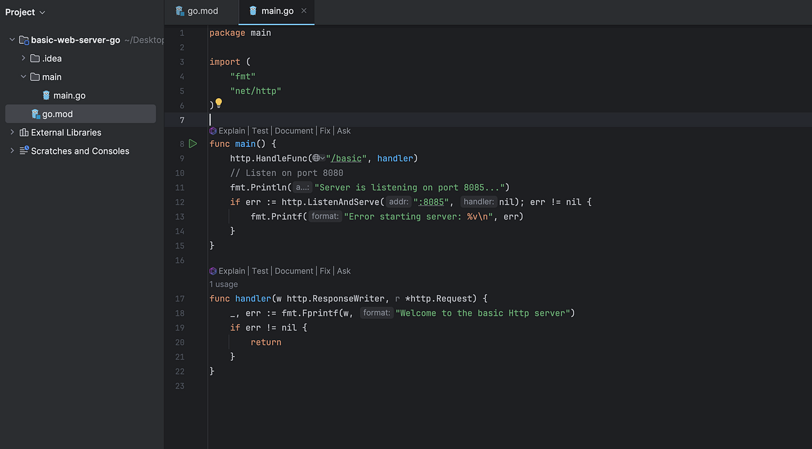
Task: Open the intention lightbulb on line 6
Action: [218, 103]
